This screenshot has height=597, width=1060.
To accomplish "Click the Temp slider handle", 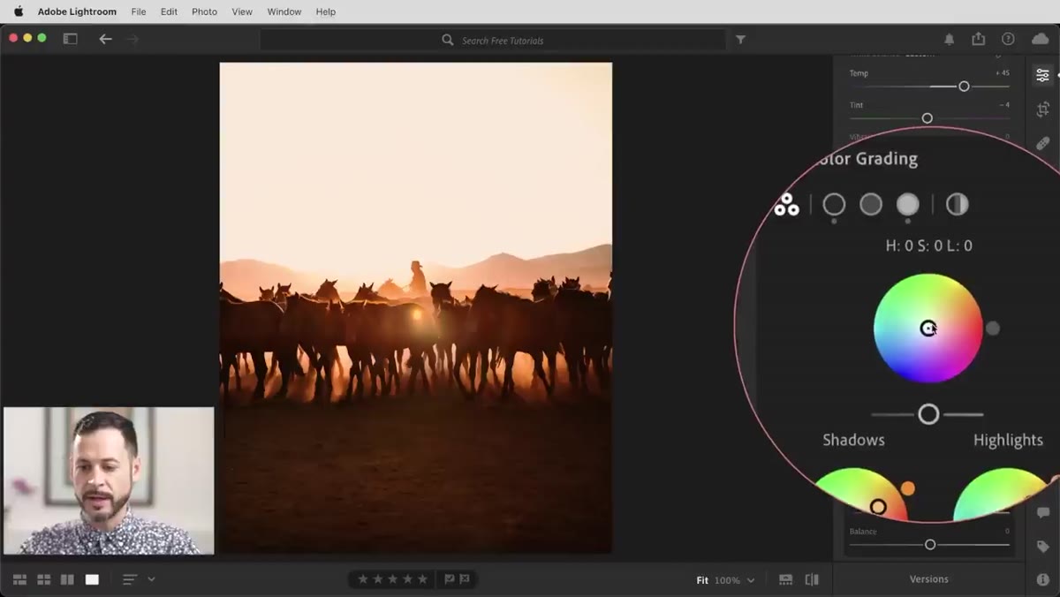I will pos(964,87).
